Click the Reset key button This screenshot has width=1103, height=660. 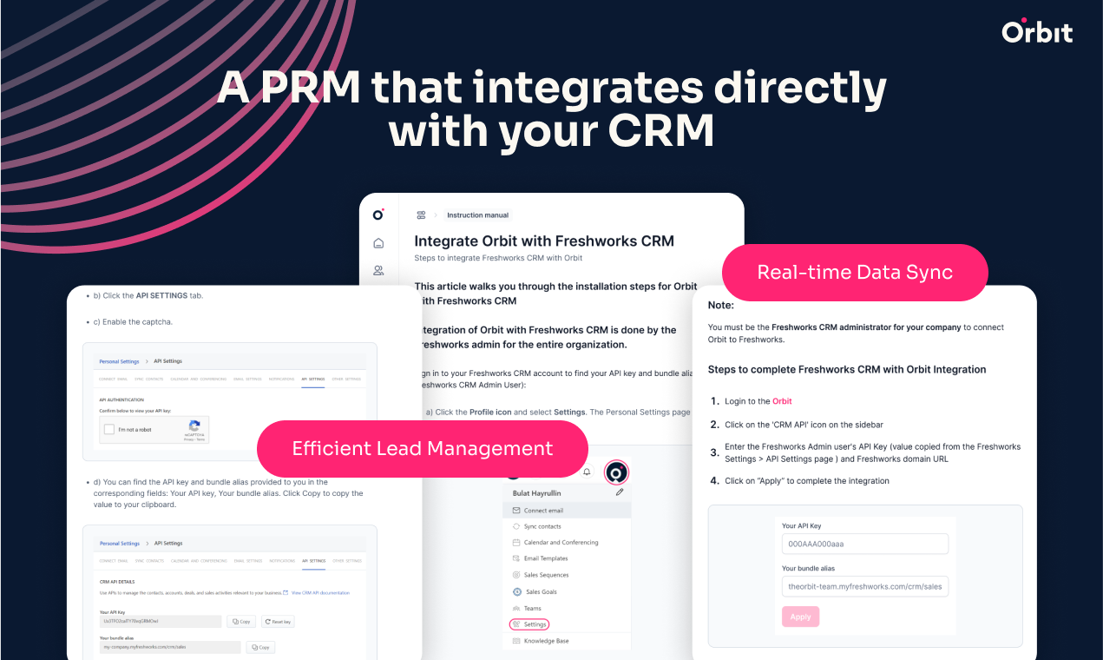coord(279,622)
